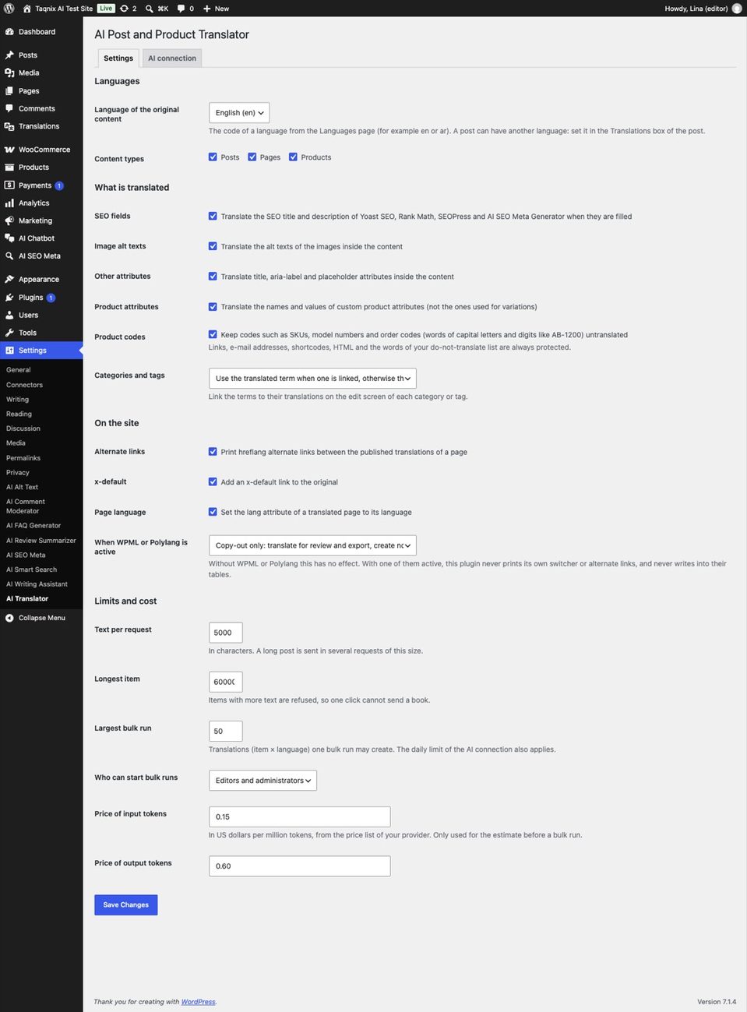Click the WordPress logo icon in admin bar
Viewport: 747px width, 1012px height.
(x=9, y=9)
